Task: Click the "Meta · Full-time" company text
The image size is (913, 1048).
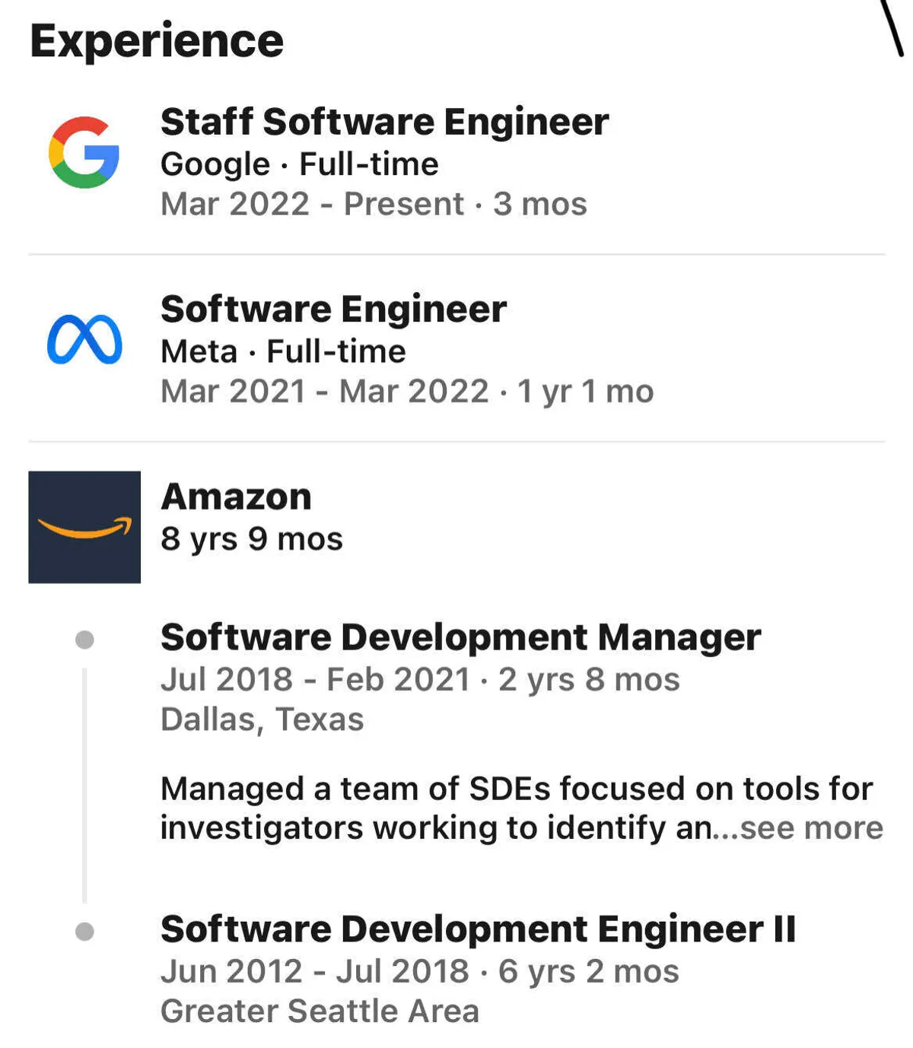Action: point(283,351)
